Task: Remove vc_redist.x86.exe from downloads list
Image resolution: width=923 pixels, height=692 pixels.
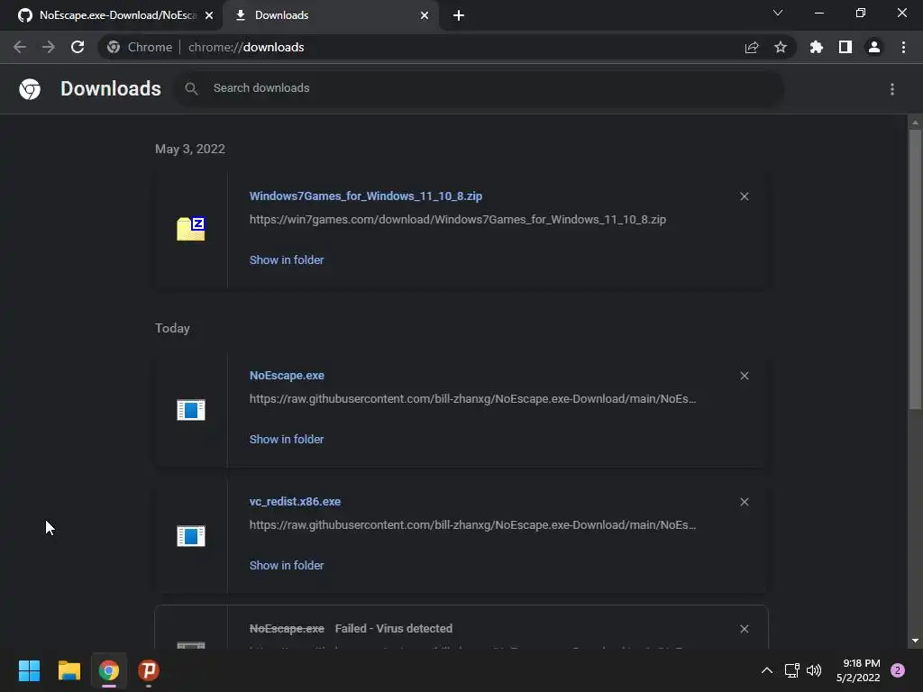Action: pos(744,502)
